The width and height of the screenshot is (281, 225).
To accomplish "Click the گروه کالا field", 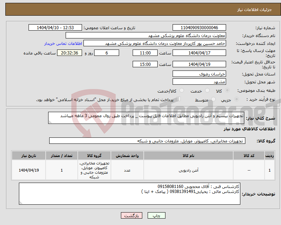I will (x=147, y=141).
